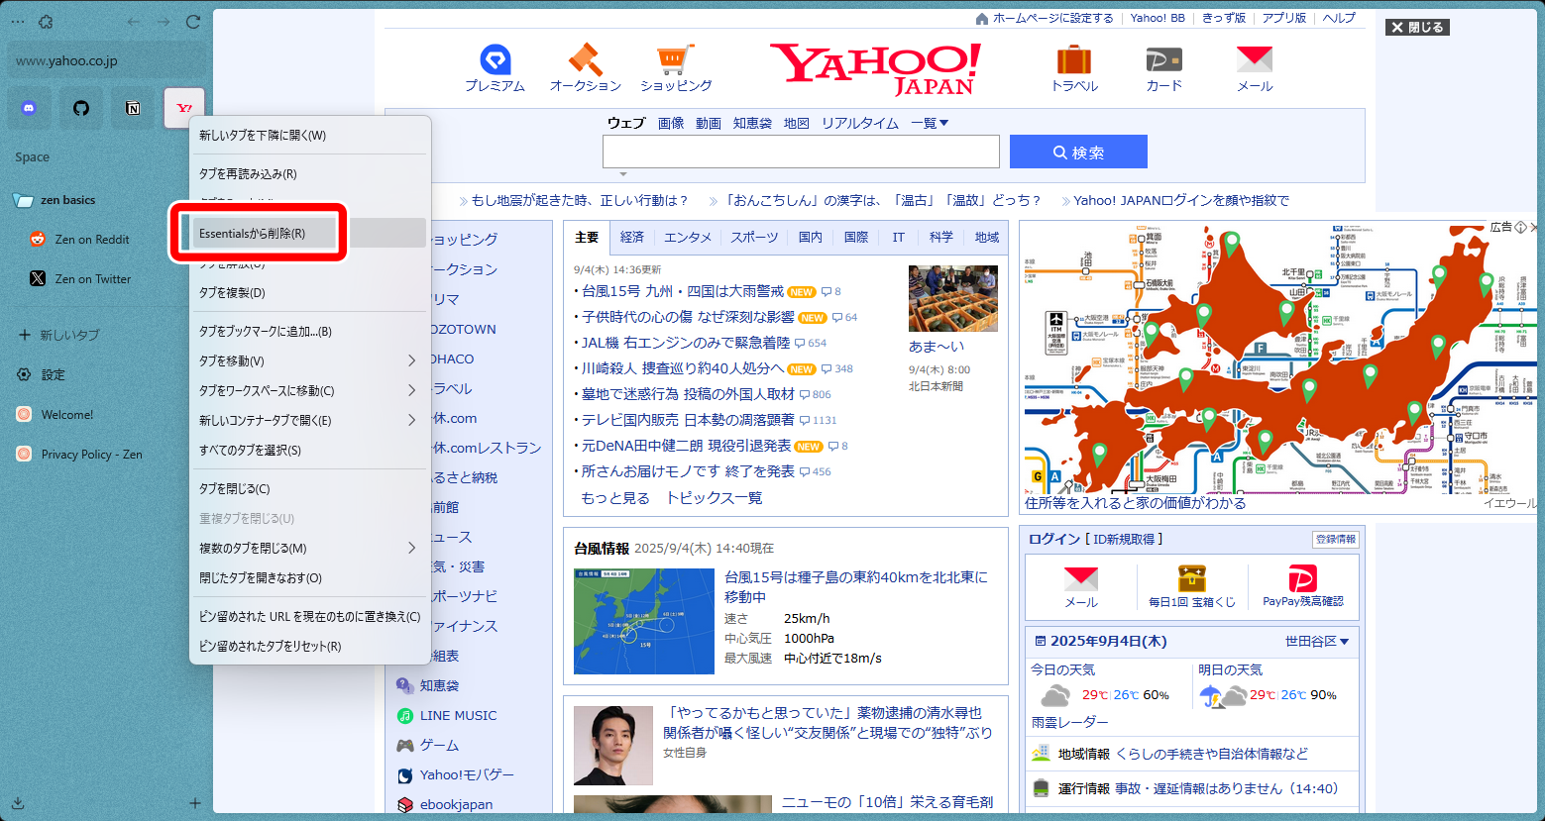Open the Discord essential tab
Screen dimensions: 1545x821
(x=30, y=108)
